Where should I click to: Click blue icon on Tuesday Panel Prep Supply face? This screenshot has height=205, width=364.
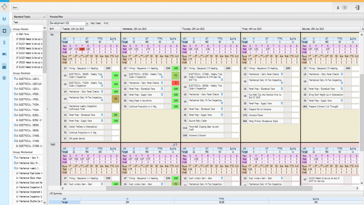tap(102, 120)
